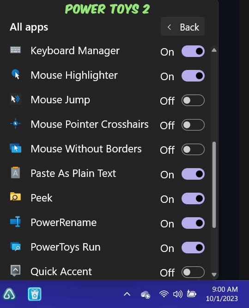Click the Mouse Without Borders icon
The image size is (249, 308).
coord(16,148)
